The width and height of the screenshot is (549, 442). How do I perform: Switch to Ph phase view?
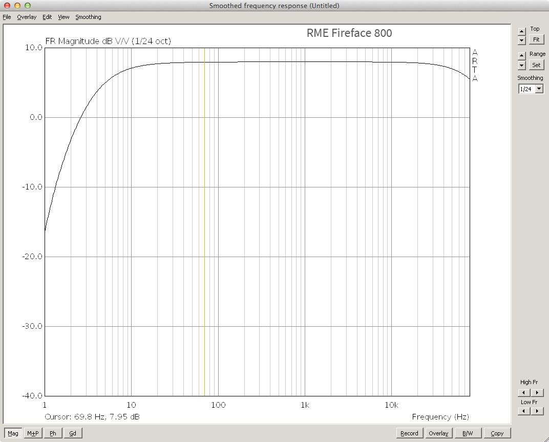coord(53,433)
